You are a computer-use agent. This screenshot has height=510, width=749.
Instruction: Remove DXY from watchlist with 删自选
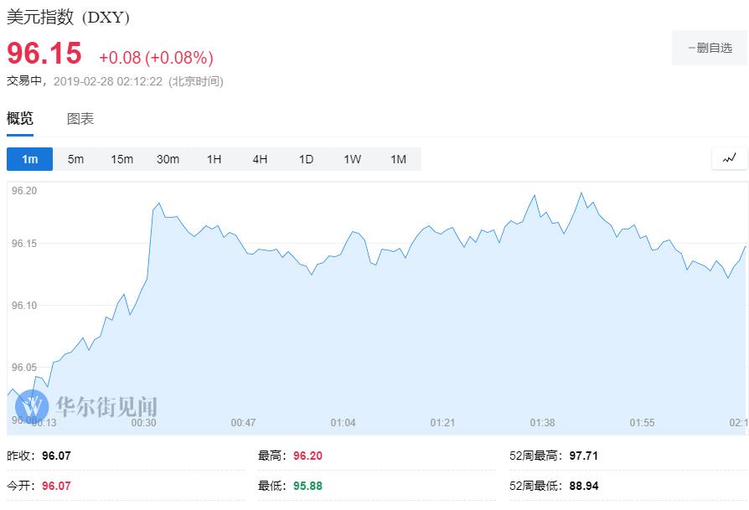click(710, 48)
